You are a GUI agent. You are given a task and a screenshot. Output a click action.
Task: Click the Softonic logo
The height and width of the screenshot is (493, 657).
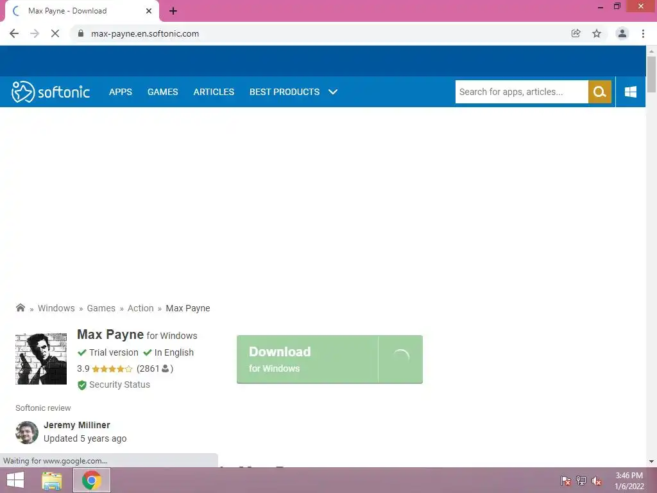(51, 92)
